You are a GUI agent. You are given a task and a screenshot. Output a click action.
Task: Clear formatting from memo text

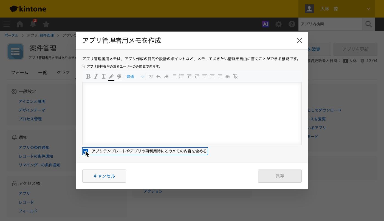235,77
